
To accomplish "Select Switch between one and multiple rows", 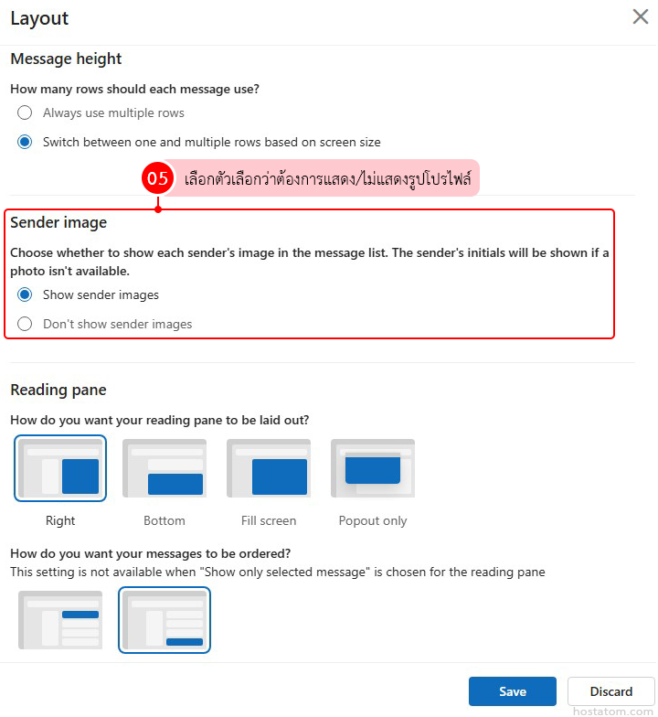I will [25, 143].
